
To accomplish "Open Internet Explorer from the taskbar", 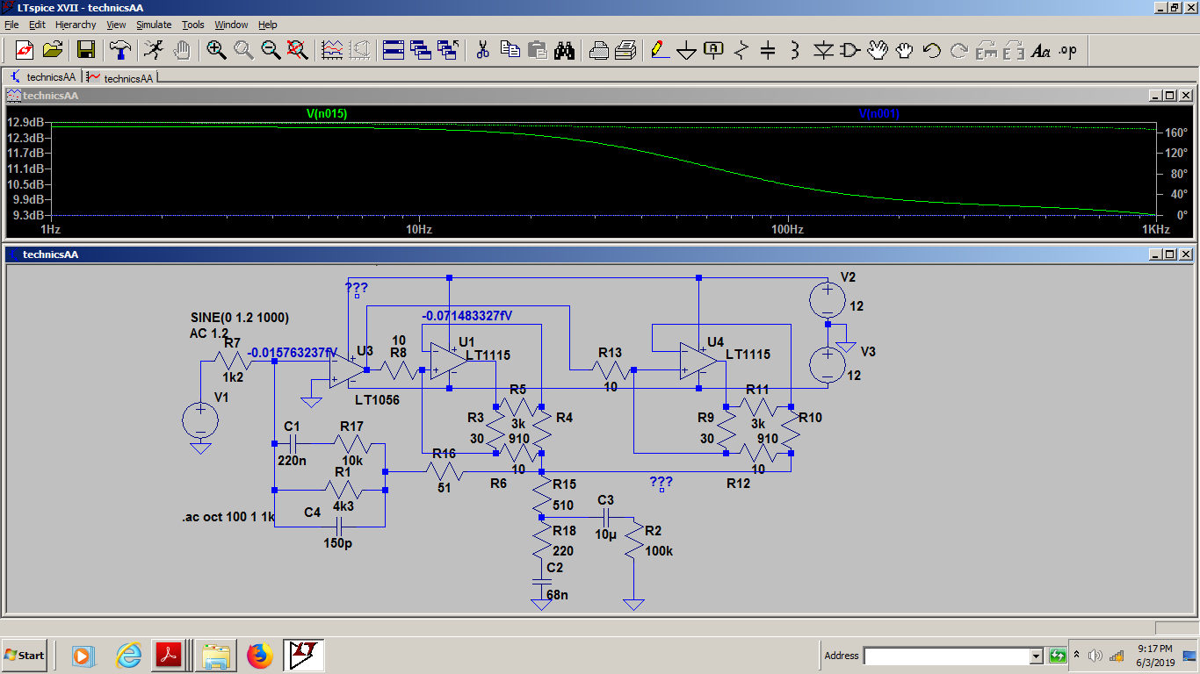I will [129, 655].
